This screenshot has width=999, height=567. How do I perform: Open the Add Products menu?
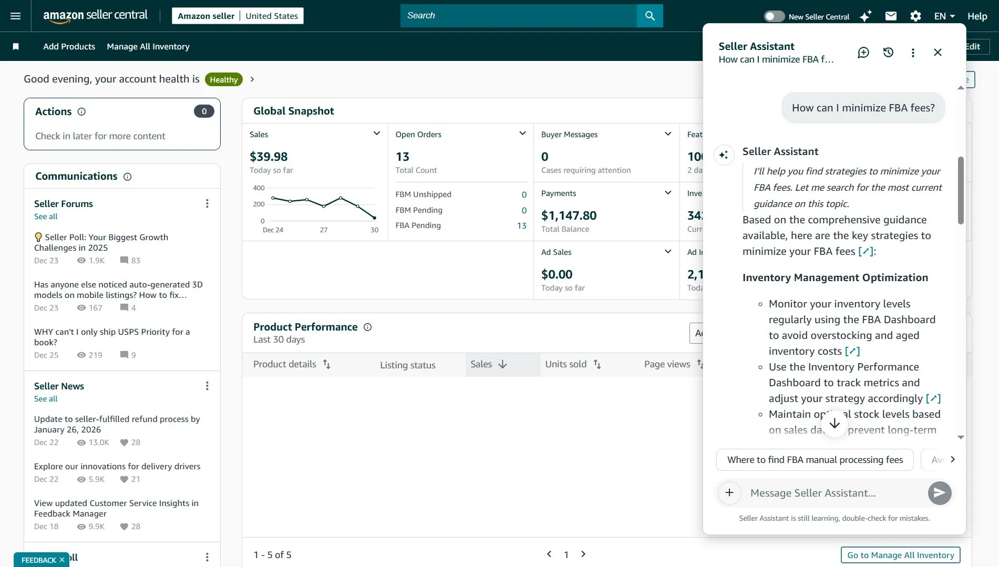(x=69, y=46)
